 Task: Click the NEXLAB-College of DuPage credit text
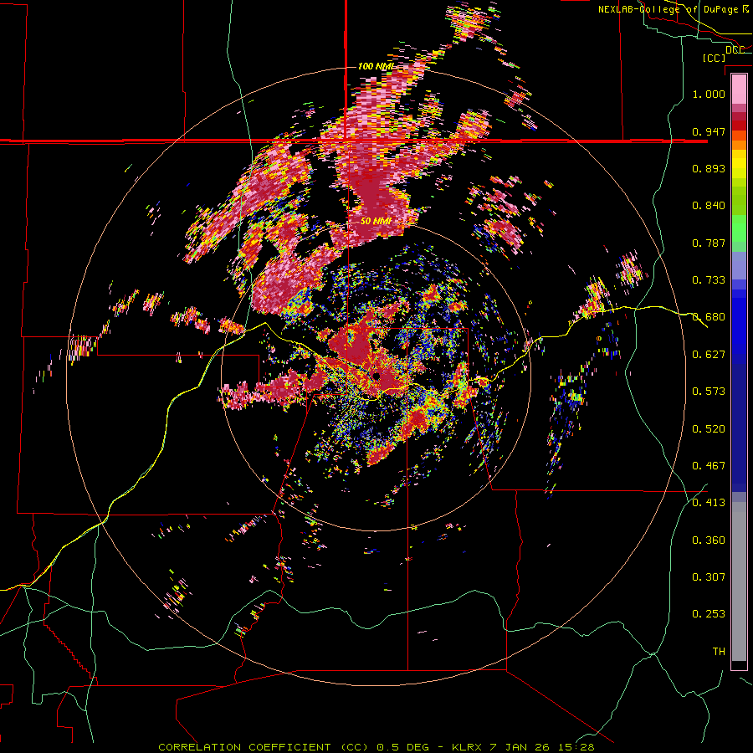tap(668, 9)
